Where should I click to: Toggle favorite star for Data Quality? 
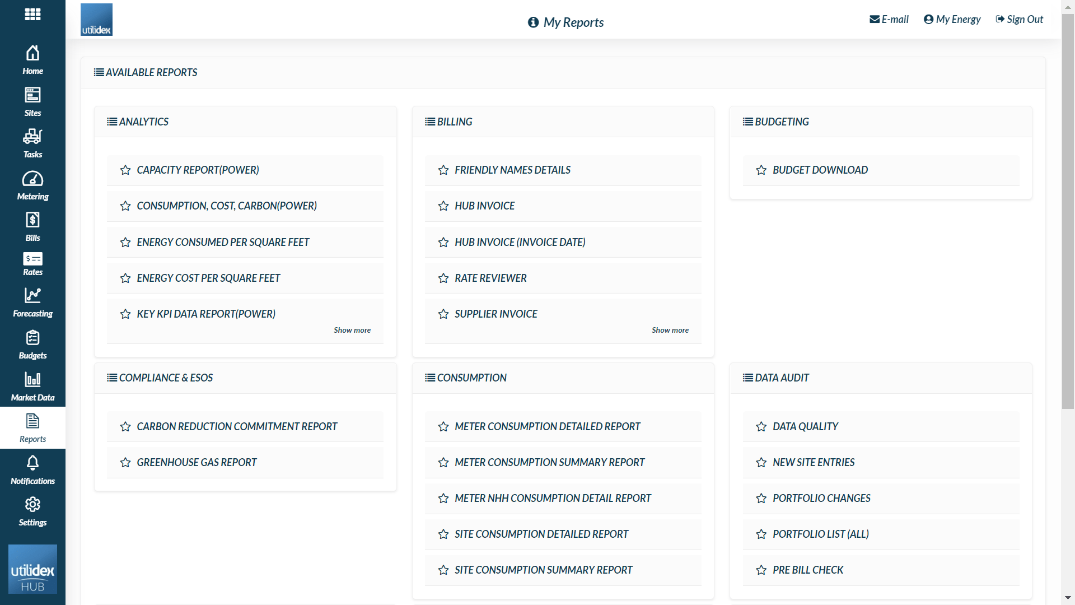(x=761, y=427)
